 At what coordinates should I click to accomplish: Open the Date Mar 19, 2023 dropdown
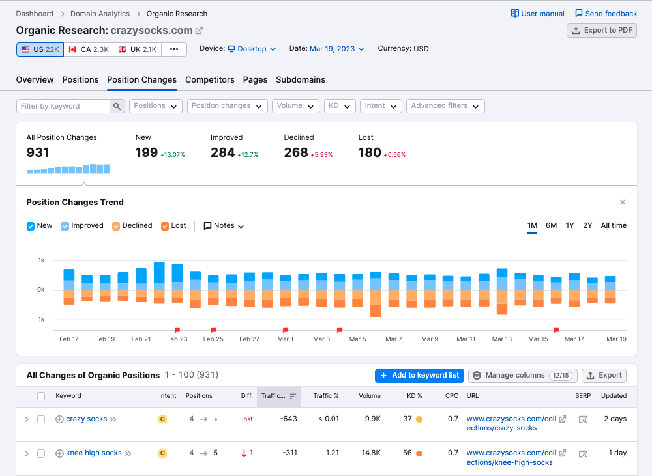(337, 49)
